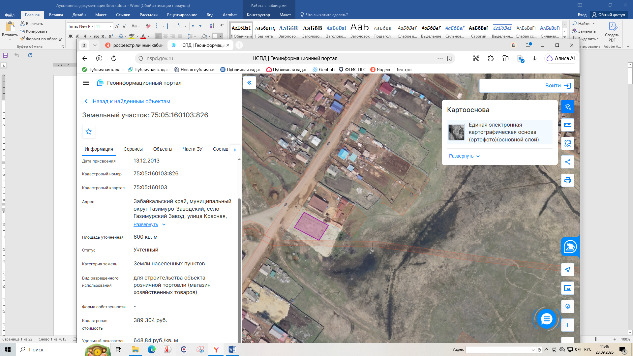This screenshot has height=356, width=633.
Task: Select the orthophoto base layer thumbnail
Action: 457,132
